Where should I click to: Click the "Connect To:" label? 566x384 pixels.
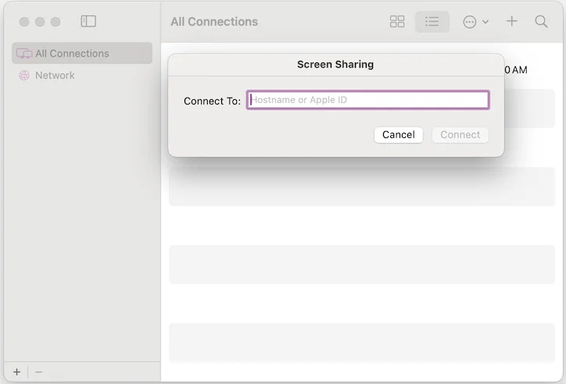[x=212, y=101]
